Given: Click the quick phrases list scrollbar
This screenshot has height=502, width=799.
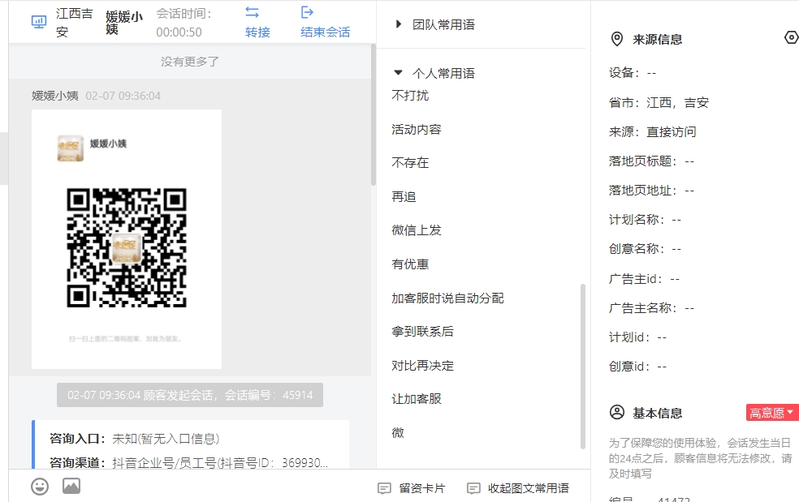Looking at the screenshot, I should click(x=583, y=367).
